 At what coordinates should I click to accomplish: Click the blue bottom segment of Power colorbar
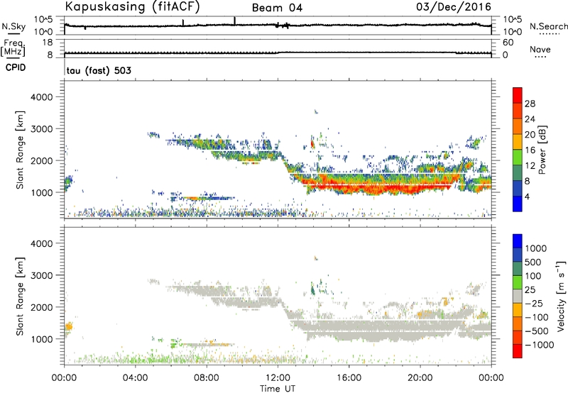[518, 204]
